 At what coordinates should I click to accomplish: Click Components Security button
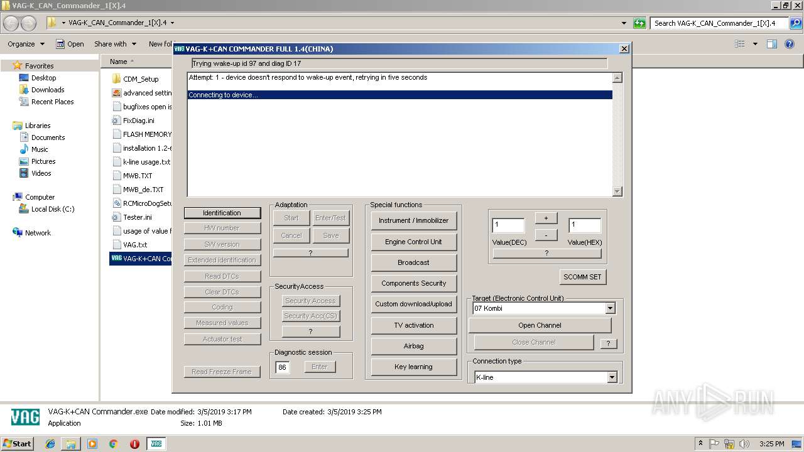[413, 283]
